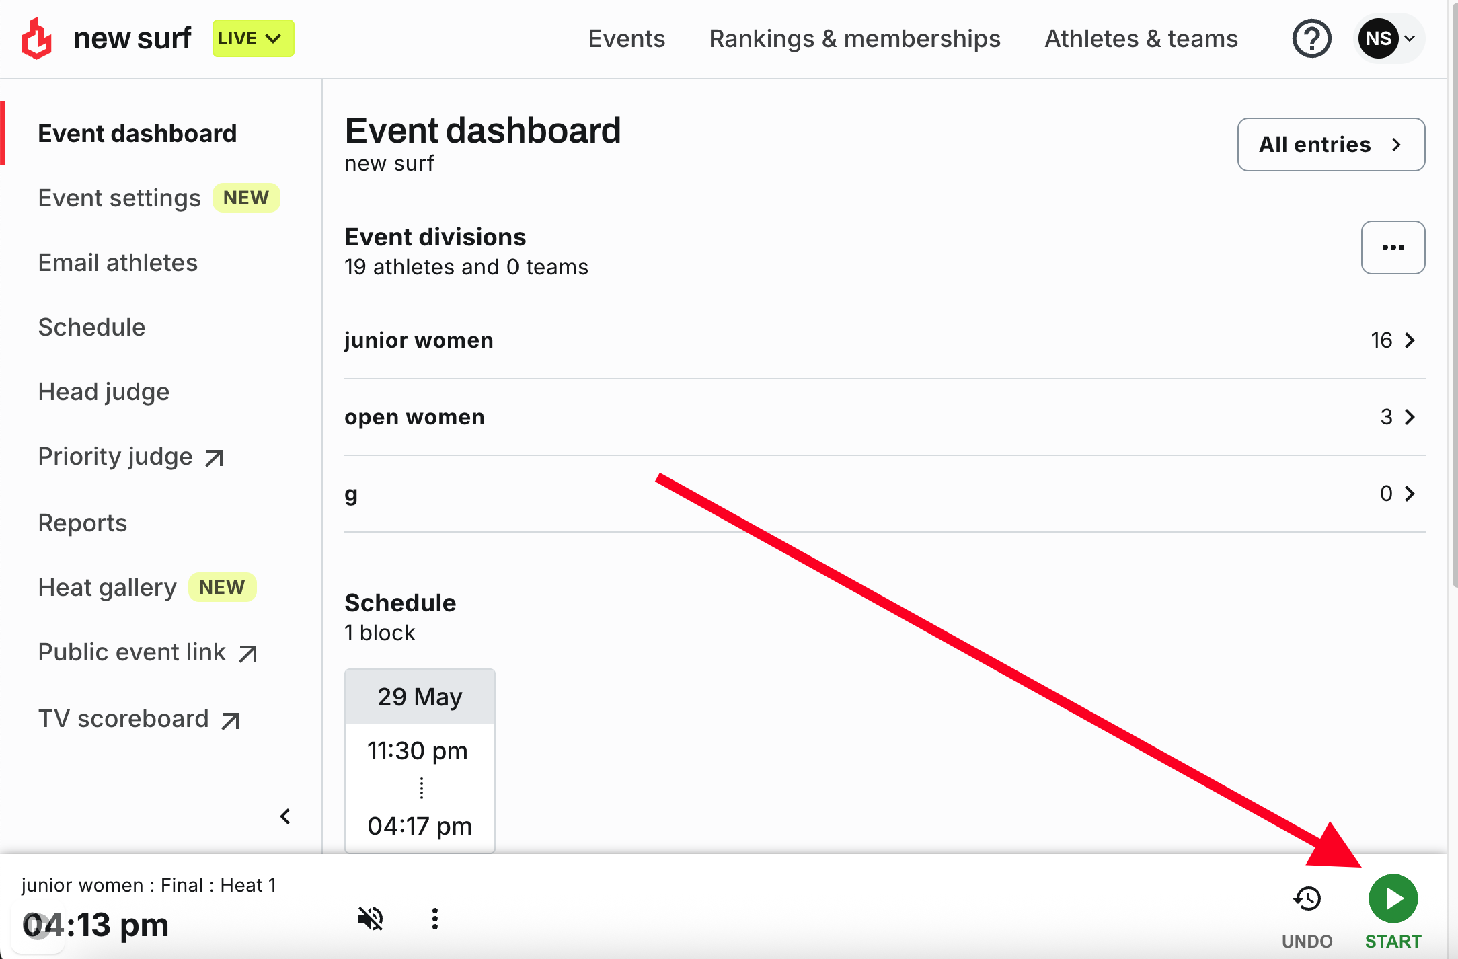The width and height of the screenshot is (1458, 959).
Task: Open the LIVE status dropdown
Action: 253,38
